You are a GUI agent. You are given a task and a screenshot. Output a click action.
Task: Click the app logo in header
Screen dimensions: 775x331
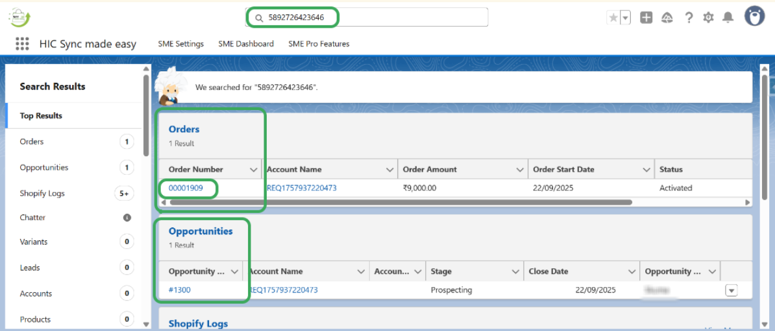pyautogui.click(x=19, y=17)
